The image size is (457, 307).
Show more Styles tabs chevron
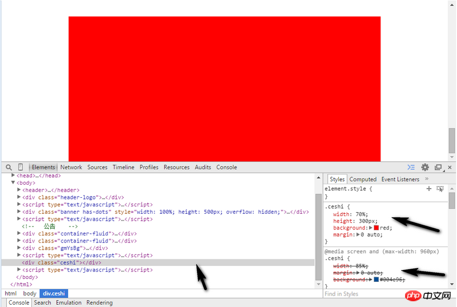tap(427, 179)
